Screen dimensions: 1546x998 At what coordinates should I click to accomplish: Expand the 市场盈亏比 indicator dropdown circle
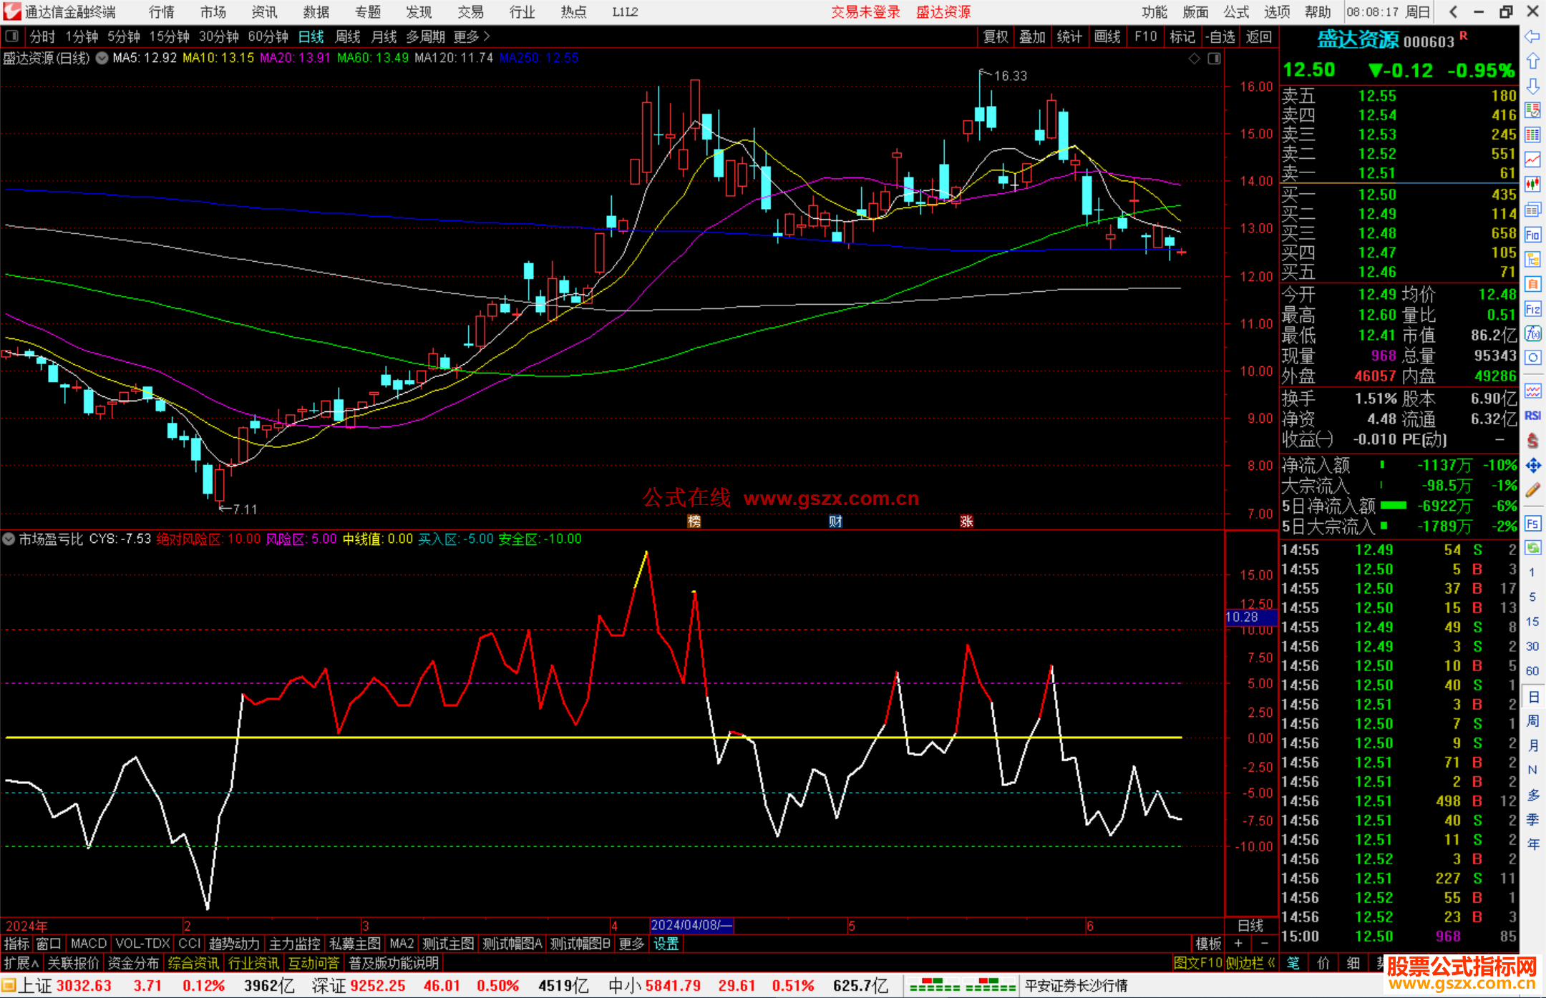tap(9, 539)
